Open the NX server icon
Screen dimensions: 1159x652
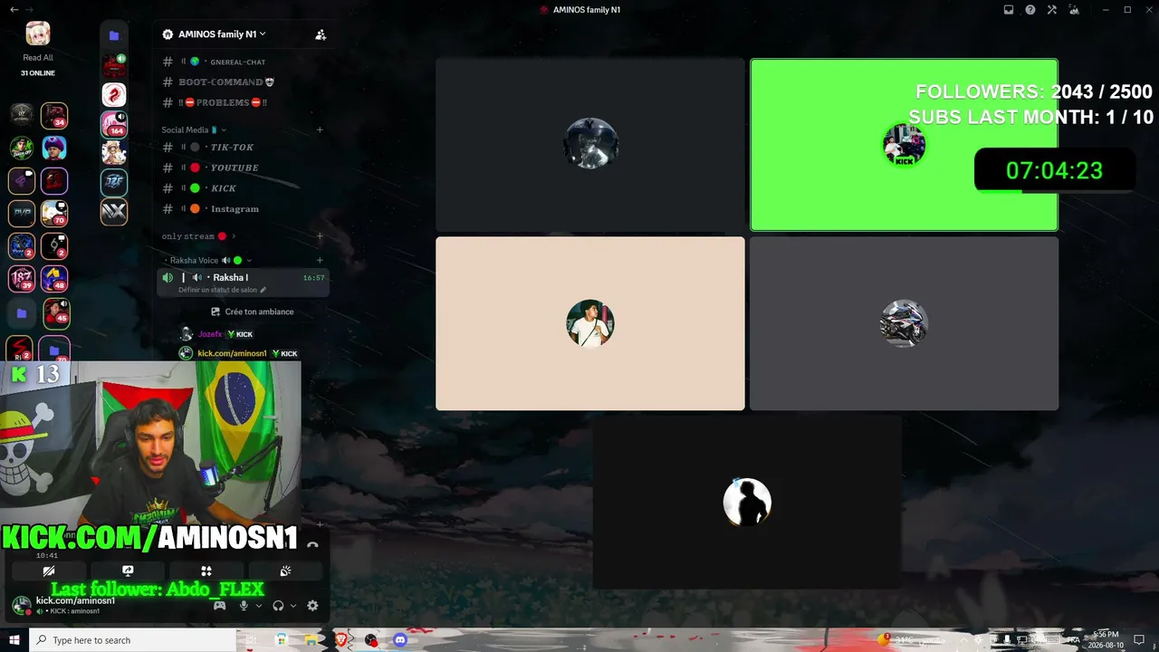(x=114, y=212)
